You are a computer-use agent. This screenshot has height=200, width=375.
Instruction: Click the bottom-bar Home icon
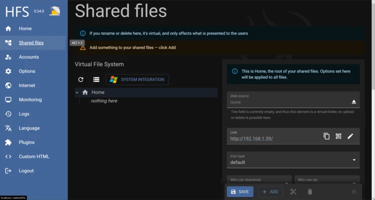pyautogui.click(x=354, y=191)
